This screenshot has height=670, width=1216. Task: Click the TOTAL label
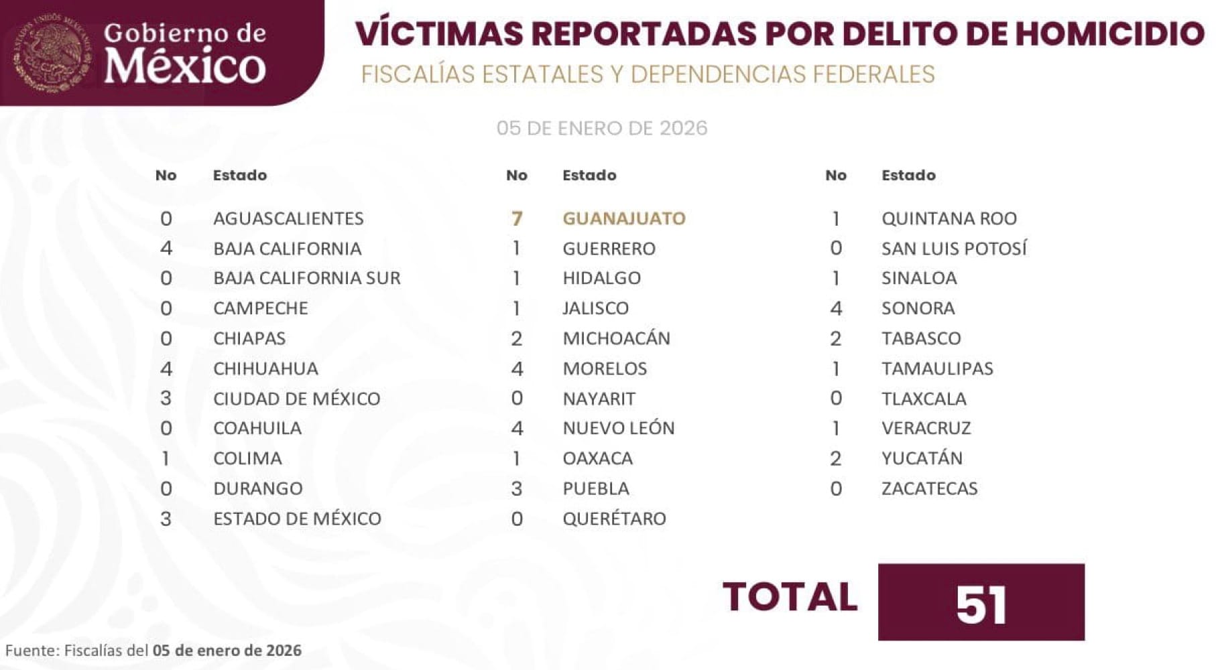point(790,596)
